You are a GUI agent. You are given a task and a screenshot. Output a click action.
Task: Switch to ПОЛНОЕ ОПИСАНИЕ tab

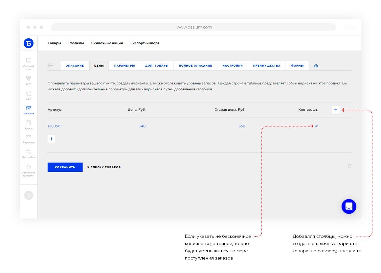pos(195,66)
